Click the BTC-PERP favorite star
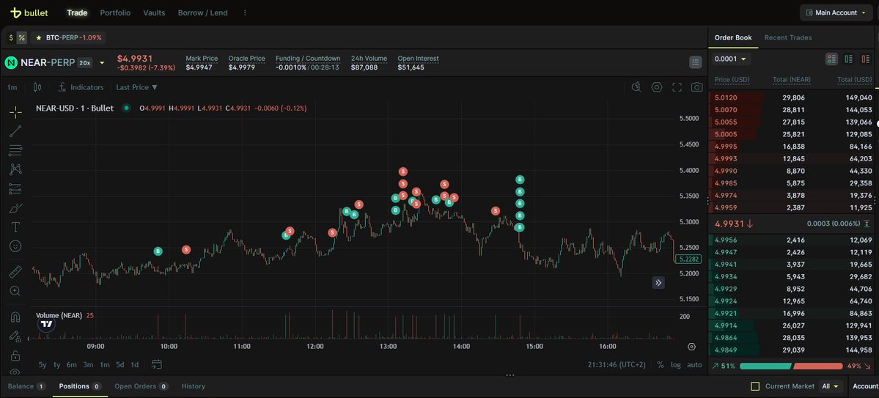 pos(39,37)
